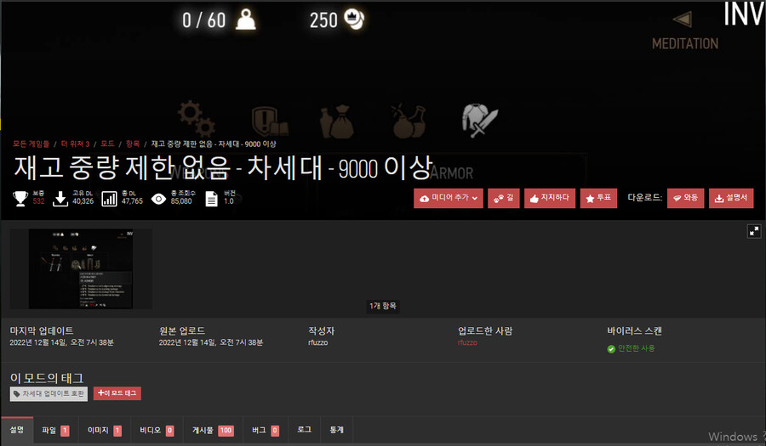Click the unique downloads arrow icon
The image size is (766, 446).
[x=60, y=199]
